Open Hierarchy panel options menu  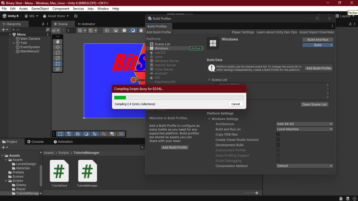pyautogui.click(x=47, y=24)
